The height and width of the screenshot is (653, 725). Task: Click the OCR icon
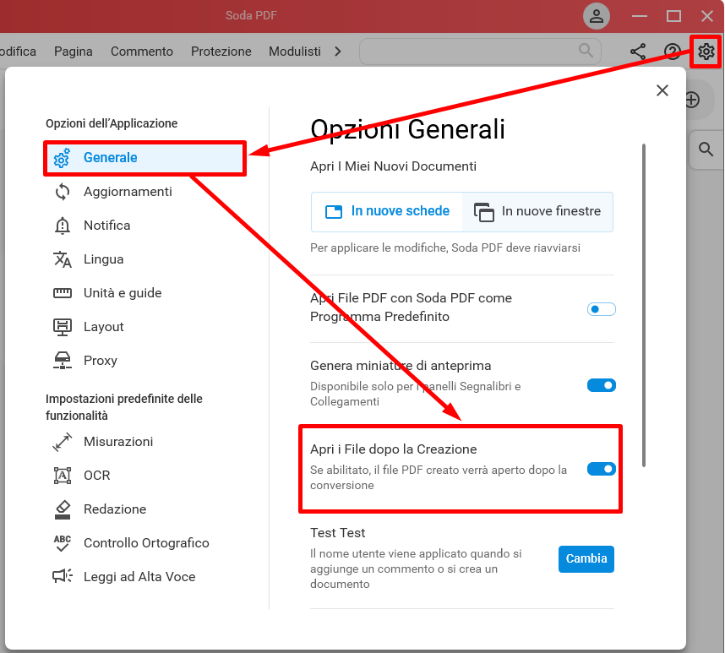click(63, 476)
